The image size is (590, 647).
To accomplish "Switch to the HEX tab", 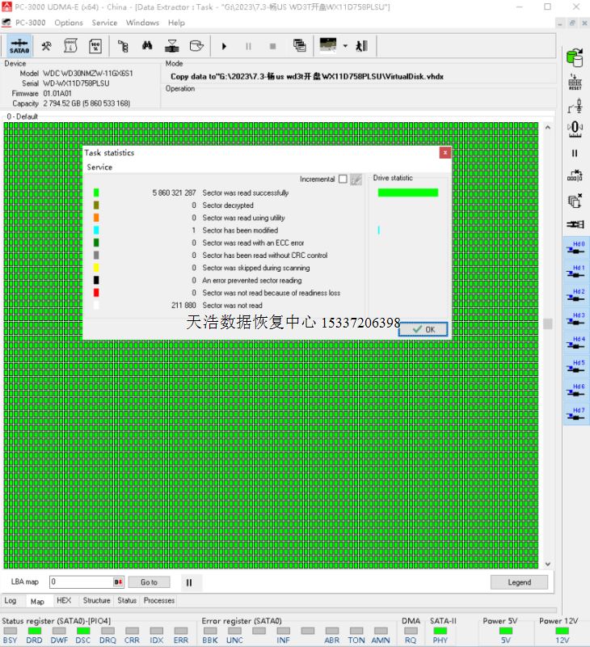I will [63, 601].
